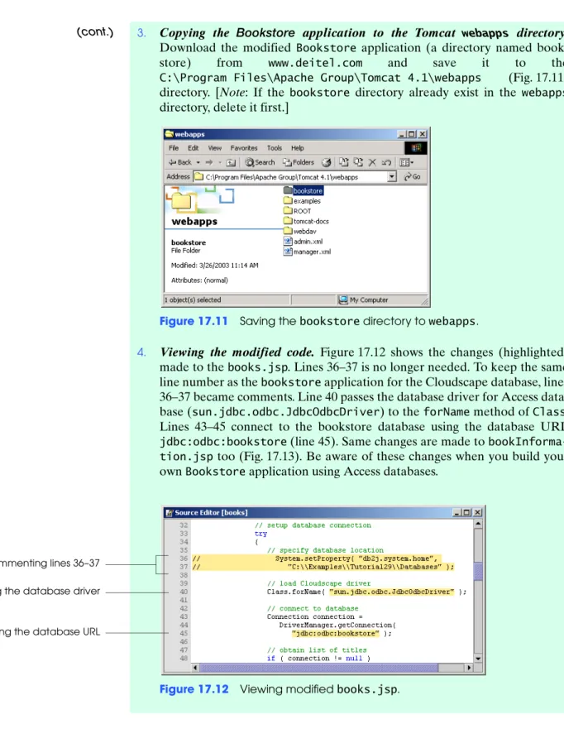This screenshot has height=748, width=564.
Task: Select the ROOT folder
Action: pos(297,211)
